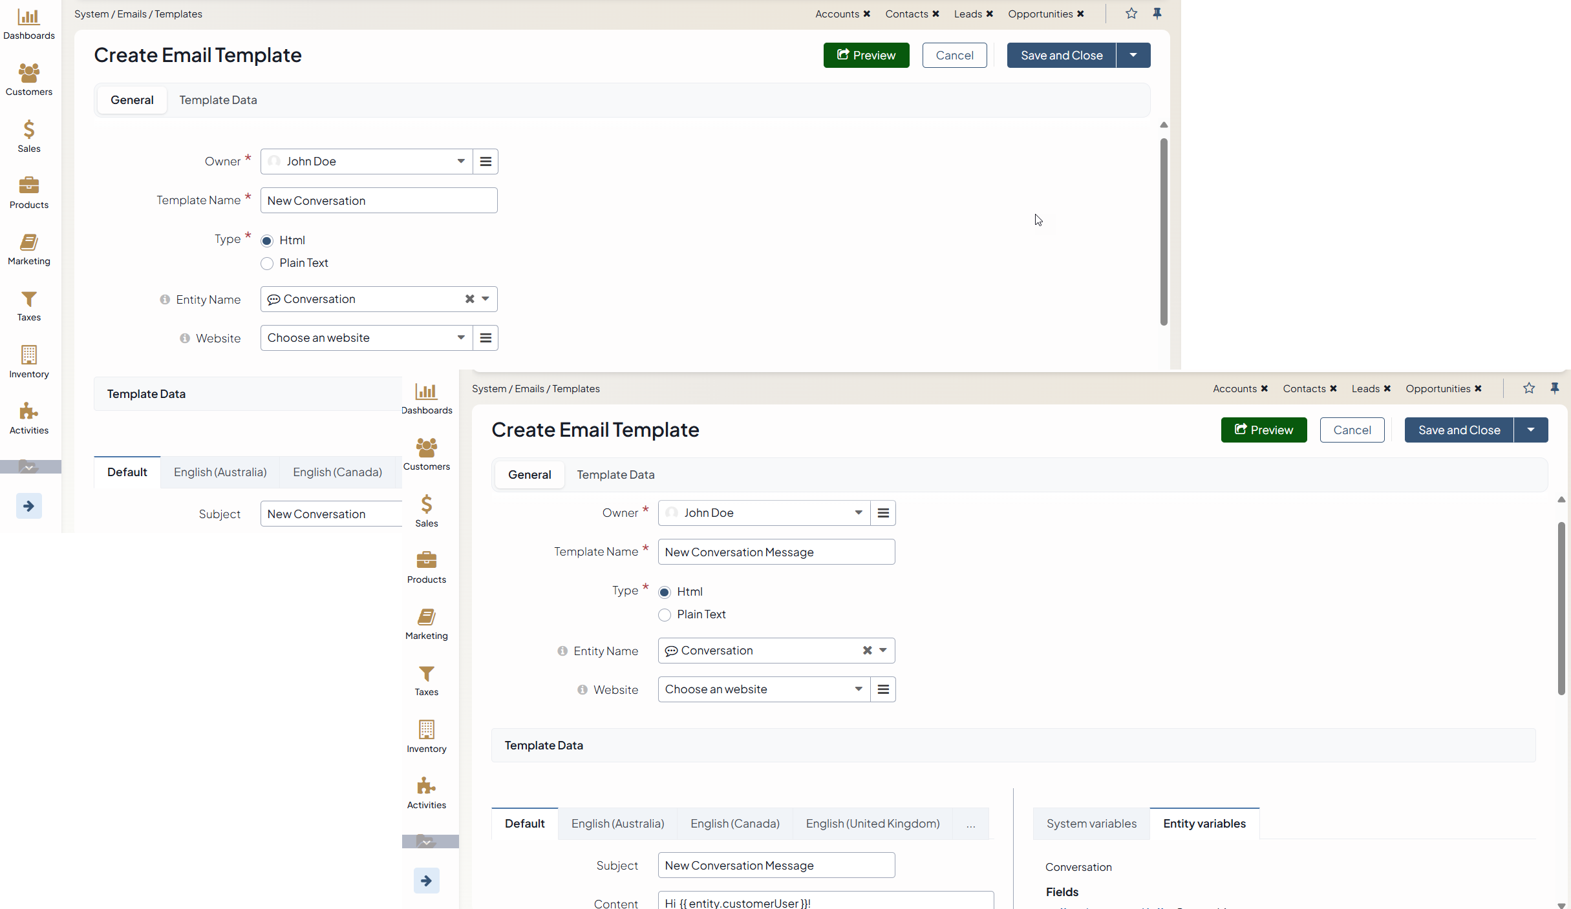Switch to the System variables tab
The width and height of the screenshot is (1571, 909).
(x=1091, y=824)
